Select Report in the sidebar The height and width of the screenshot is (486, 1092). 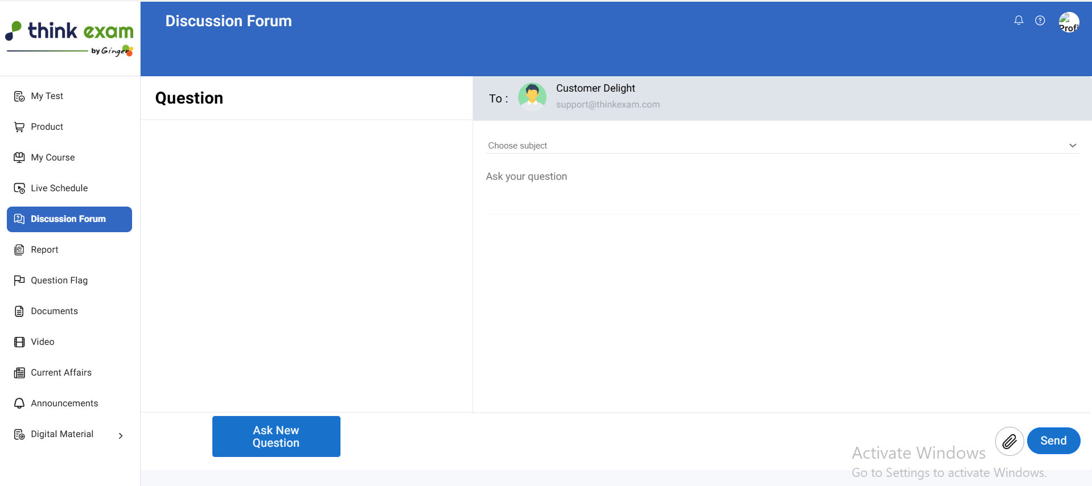pyautogui.click(x=44, y=250)
